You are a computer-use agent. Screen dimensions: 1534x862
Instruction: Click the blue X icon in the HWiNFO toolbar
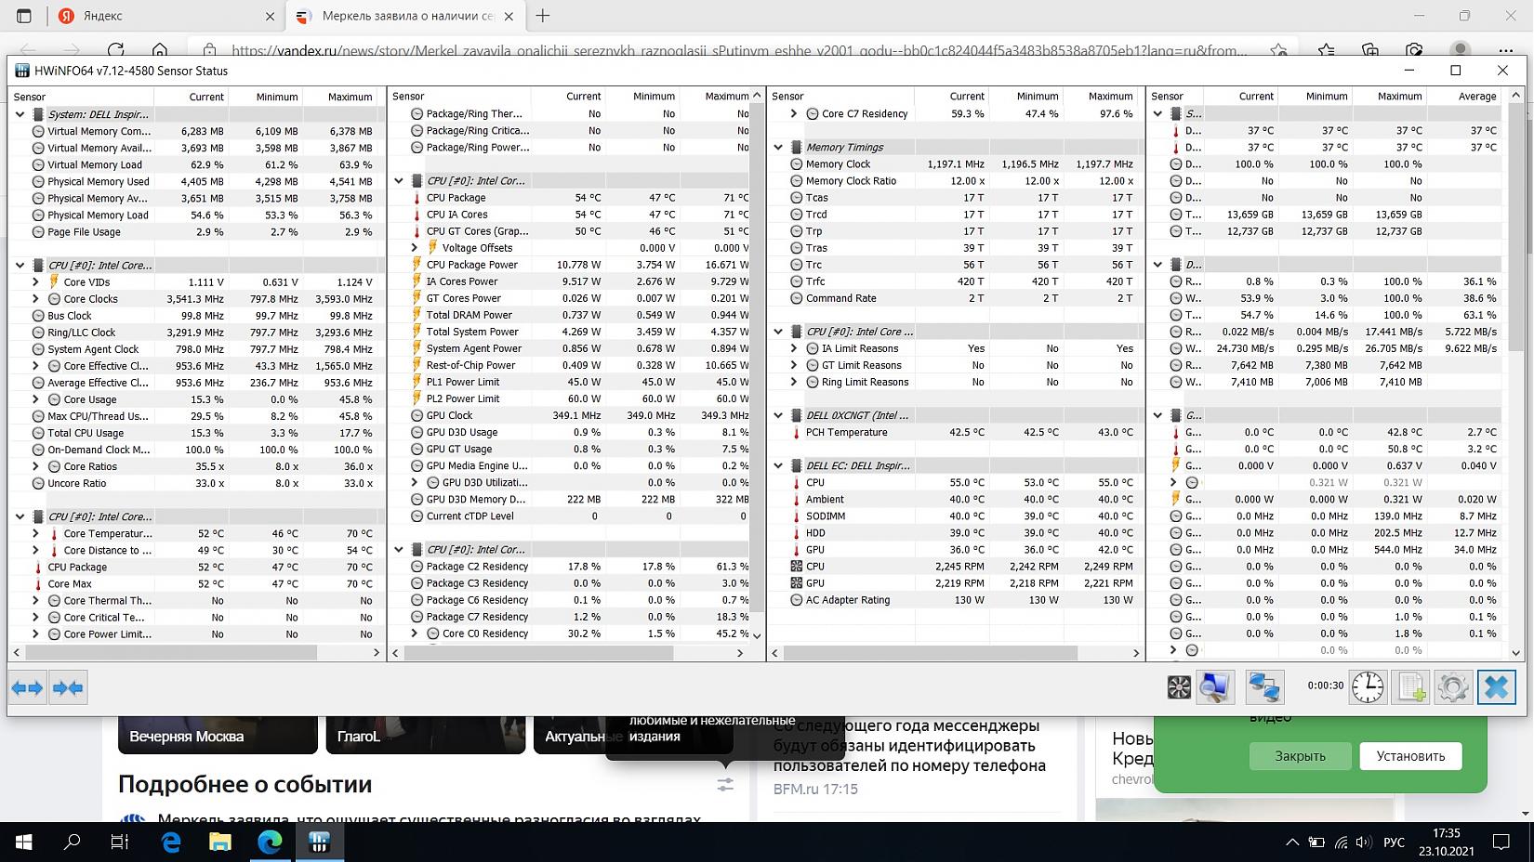click(1497, 687)
